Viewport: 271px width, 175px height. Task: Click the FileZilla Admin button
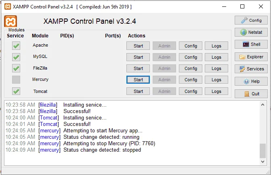click(164, 68)
